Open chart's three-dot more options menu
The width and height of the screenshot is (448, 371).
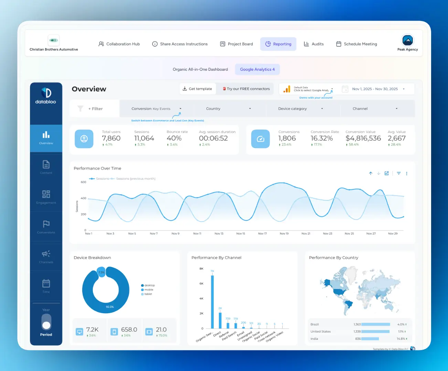coord(407,173)
